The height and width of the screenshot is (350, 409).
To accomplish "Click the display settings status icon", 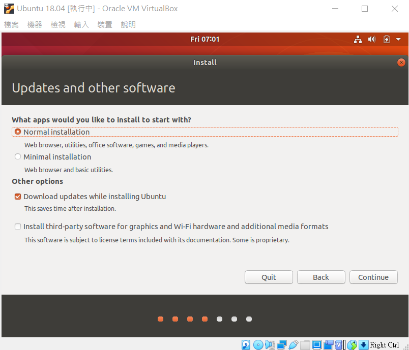I will click(x=316, y=345).
